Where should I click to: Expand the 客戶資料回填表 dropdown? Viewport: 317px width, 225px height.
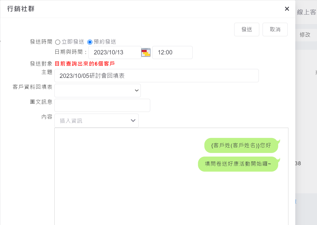coord(97,90)
